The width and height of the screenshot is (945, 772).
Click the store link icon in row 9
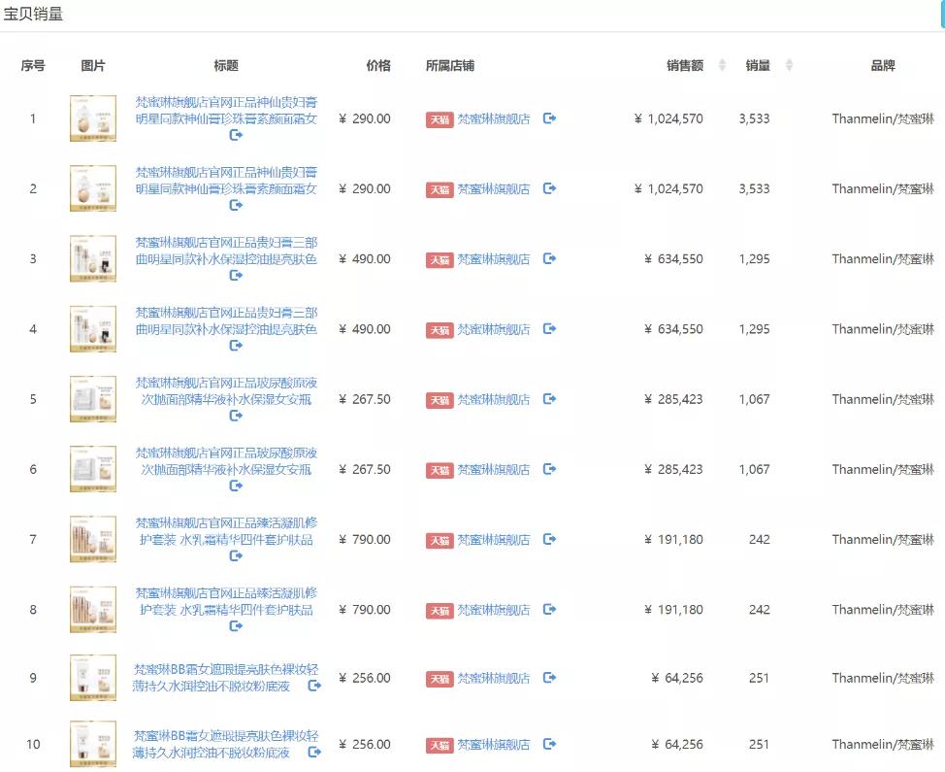pyautogui.click(x=549, y=677)
